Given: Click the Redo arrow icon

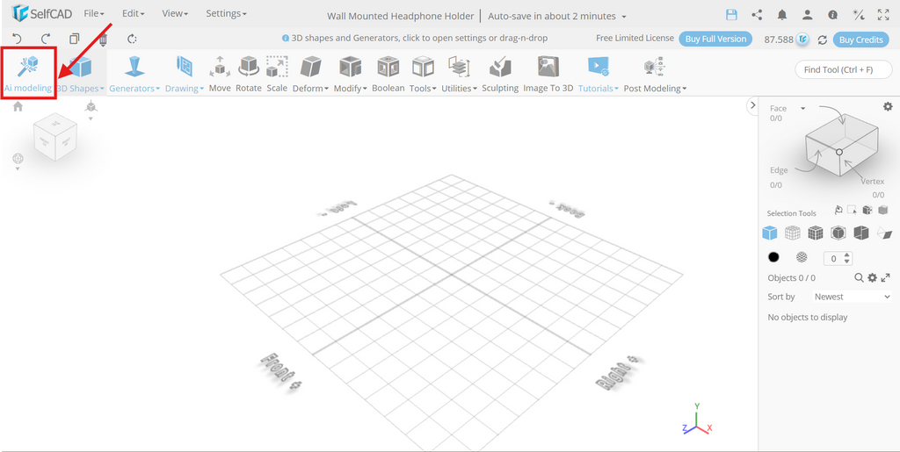Looking at the screenshot, I should click(x=46, y=39).
